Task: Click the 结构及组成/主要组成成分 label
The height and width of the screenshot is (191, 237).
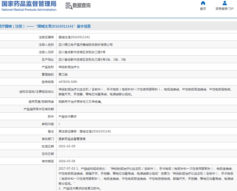Action: point(36,92)
